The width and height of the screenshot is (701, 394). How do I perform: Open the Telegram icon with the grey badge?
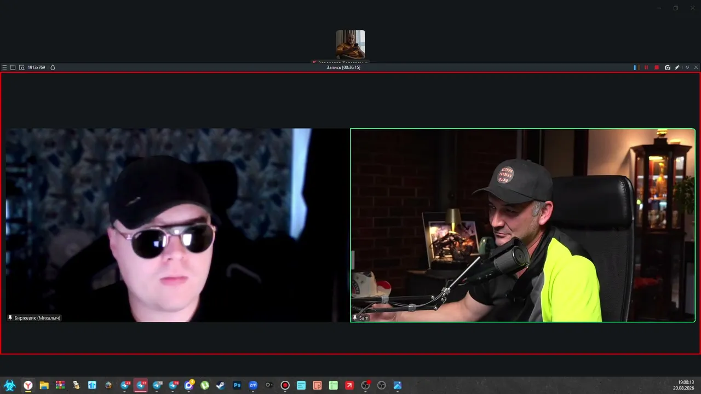157,385
